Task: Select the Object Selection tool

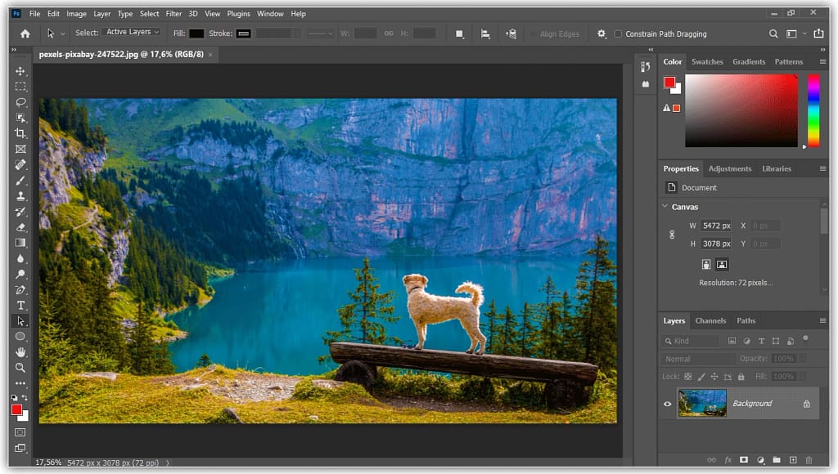Action: (20, 118)
